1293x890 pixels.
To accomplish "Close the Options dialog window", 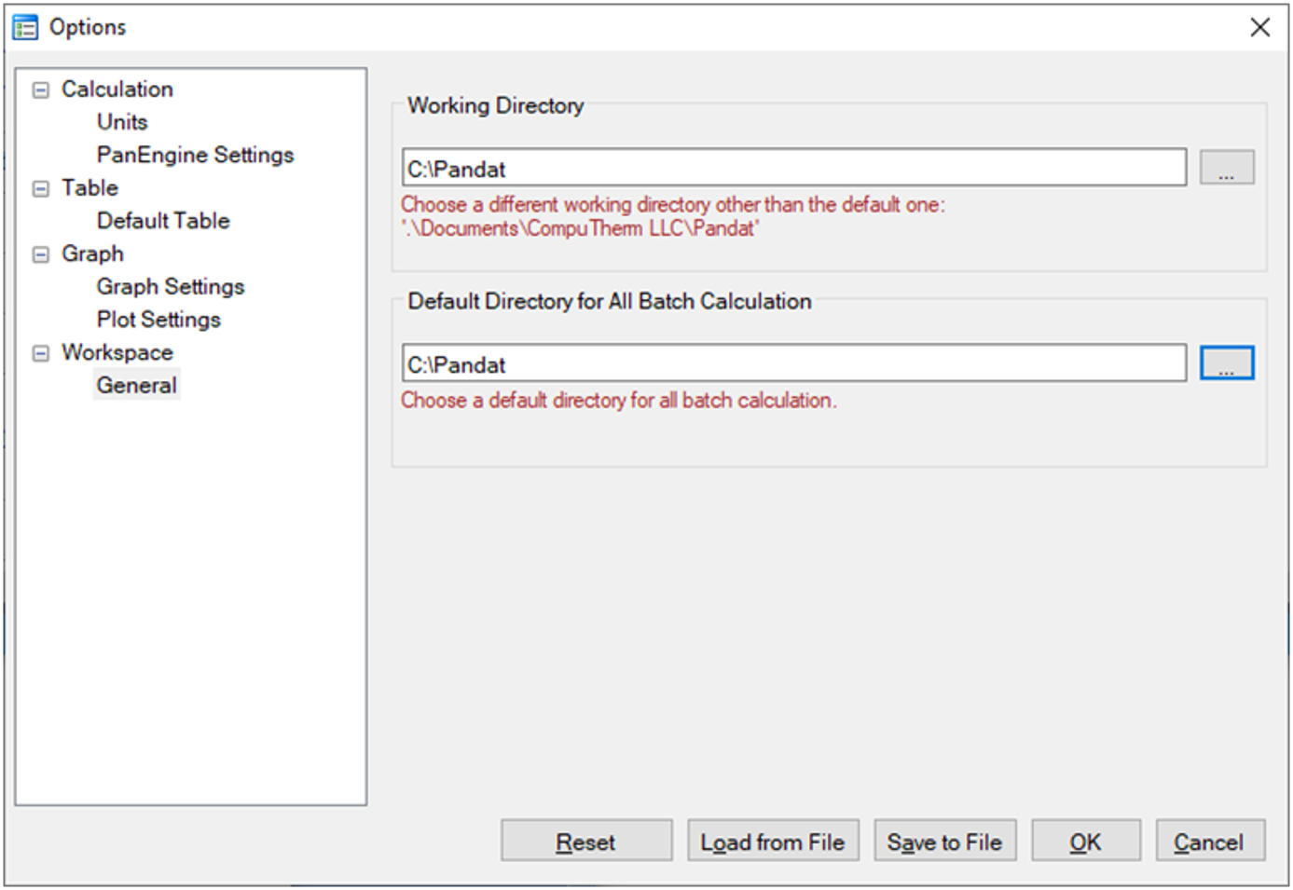I will pos(1259,27).
